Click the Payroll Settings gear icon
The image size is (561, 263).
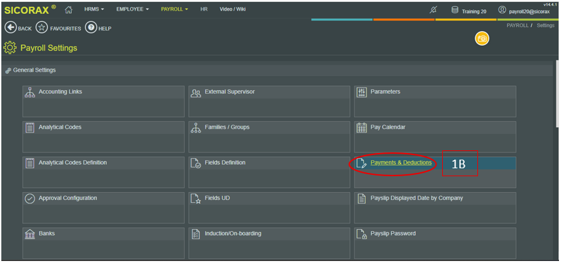10,48
